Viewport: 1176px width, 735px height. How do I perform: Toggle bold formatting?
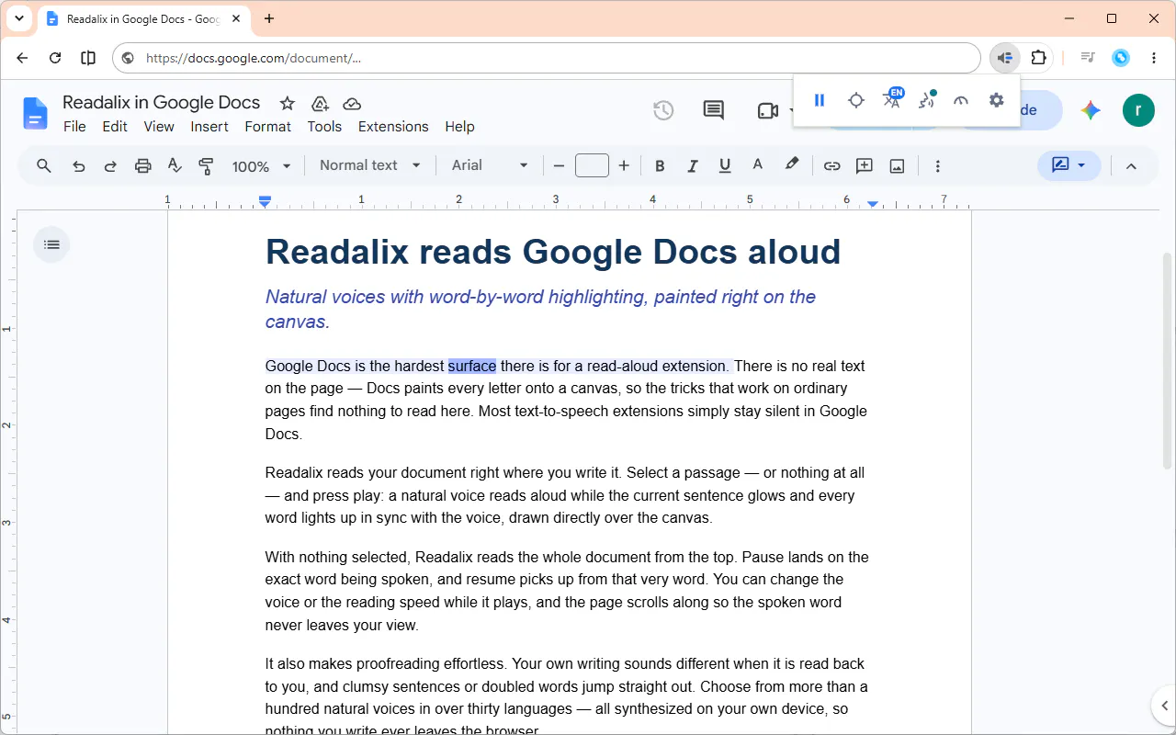[660, 165]
